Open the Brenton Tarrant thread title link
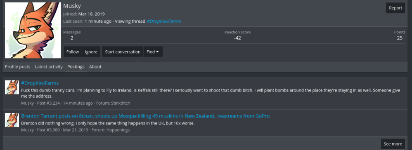This screenshot has height=150, width=412. pyautogui.click(x=145, y=116)
